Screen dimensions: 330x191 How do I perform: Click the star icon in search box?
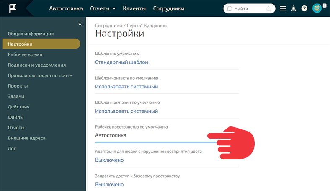click(x=268, y=9)
